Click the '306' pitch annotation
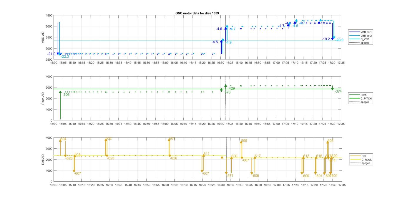Screen dimensions: 412x204 67,94
